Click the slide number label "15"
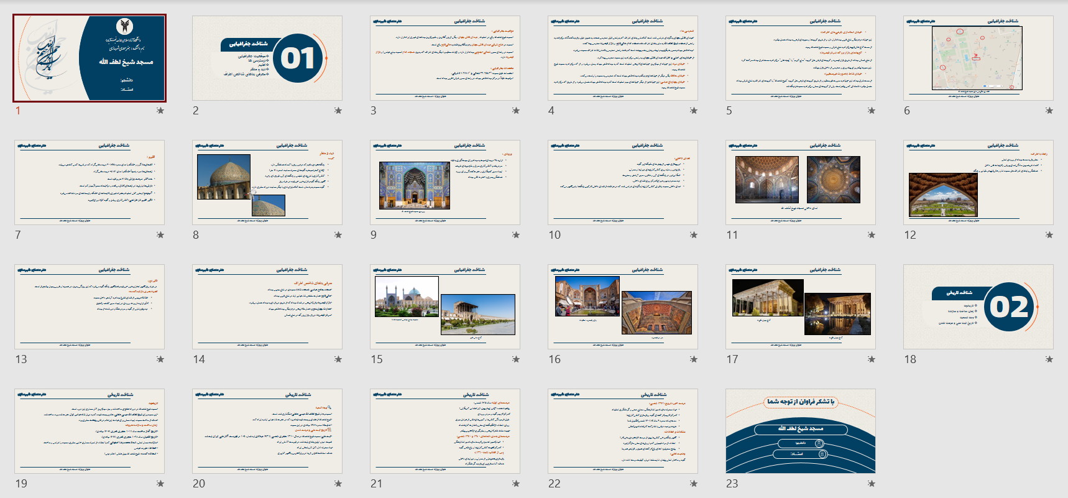The image size is (1068, 498). 377,359
